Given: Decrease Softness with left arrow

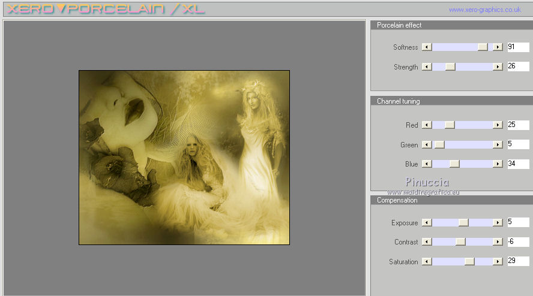Looking at the screenshot, I should 427,47.
